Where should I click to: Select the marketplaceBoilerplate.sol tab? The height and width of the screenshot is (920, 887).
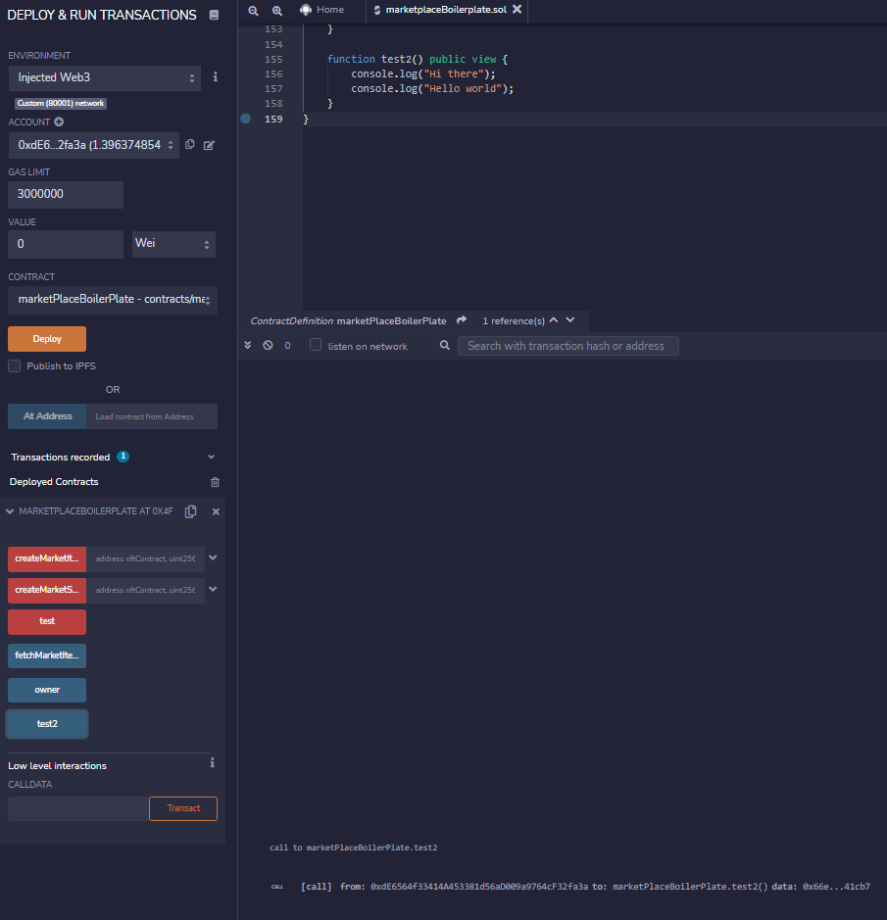446,10
